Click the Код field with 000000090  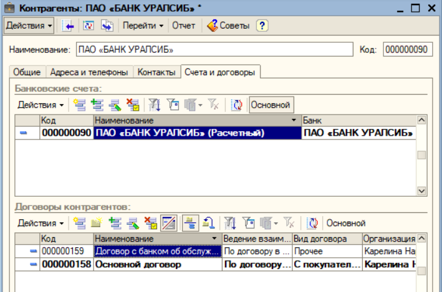(x=408, y=49)
